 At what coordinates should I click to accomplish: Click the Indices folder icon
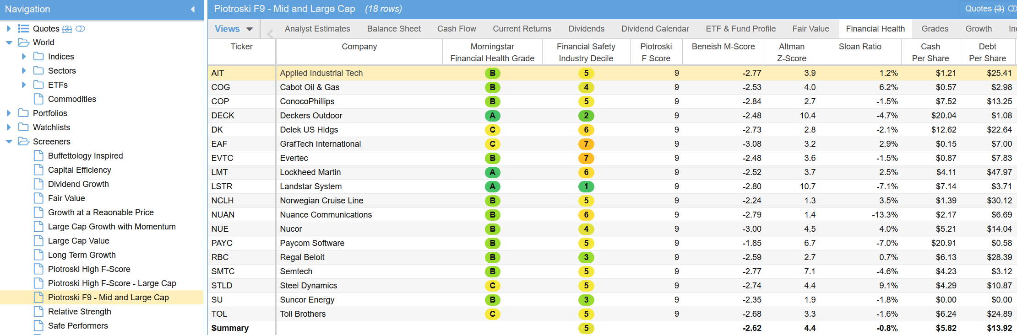[x=38, y=57]
